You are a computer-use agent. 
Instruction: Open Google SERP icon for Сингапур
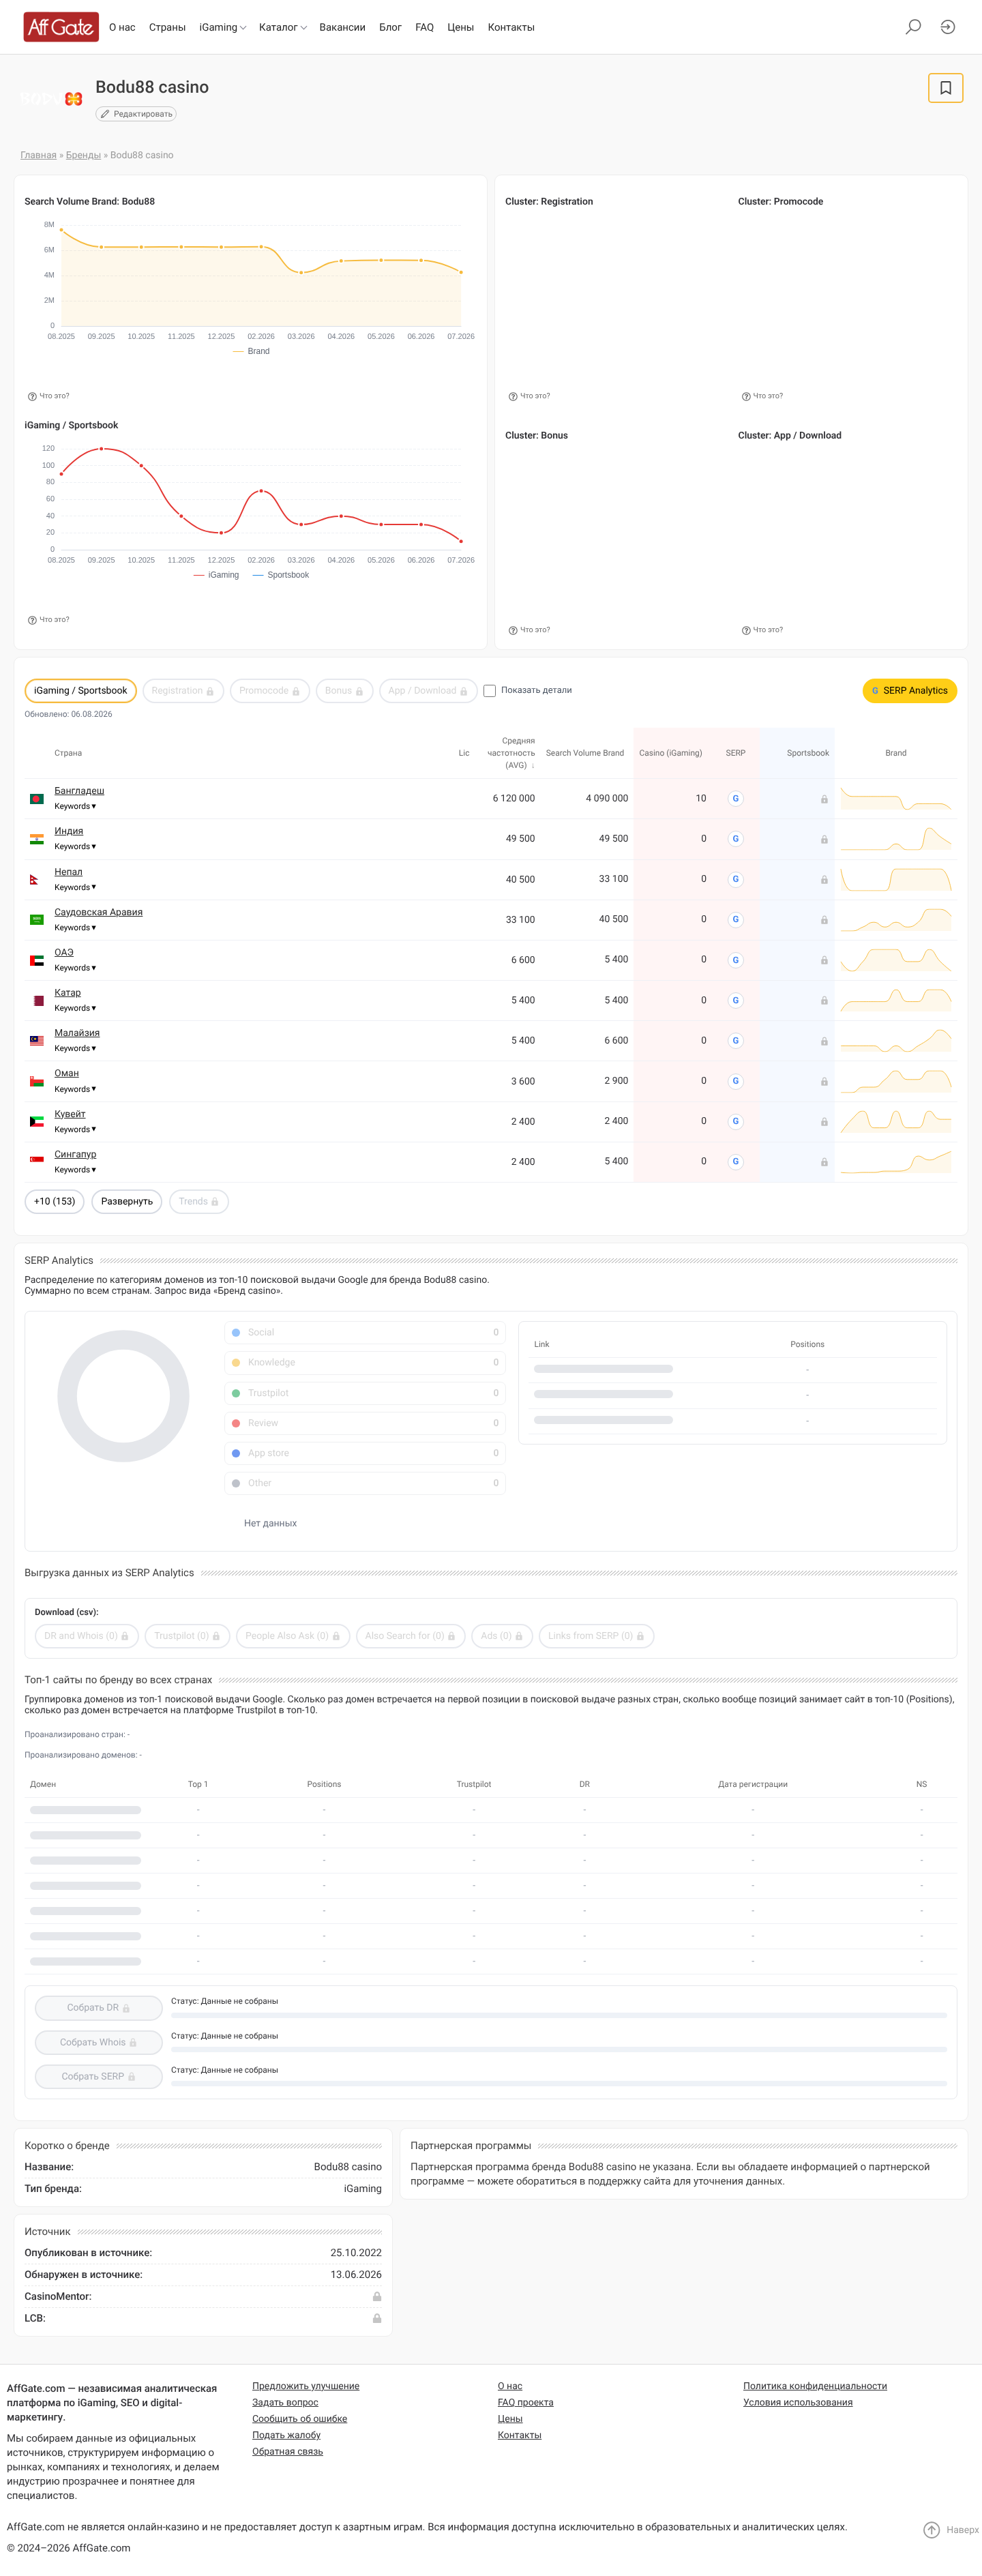[x=735, y=1162]
